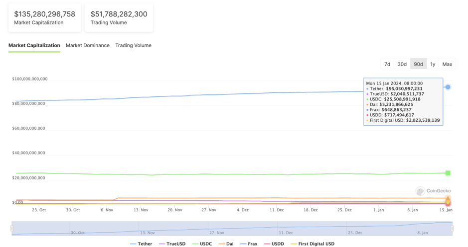Hide the Dai series in legend
This screenshot has width=468, height=247.
[x=226, y=244]
